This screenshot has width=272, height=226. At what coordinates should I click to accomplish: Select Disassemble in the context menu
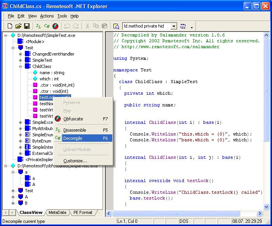[75, 130]
